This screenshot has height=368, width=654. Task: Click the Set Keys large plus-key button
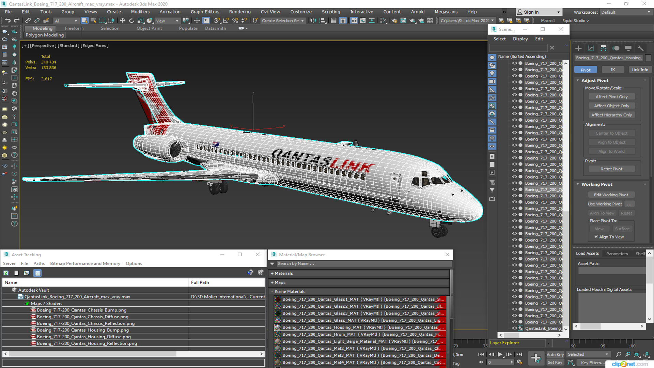(536, 358)
